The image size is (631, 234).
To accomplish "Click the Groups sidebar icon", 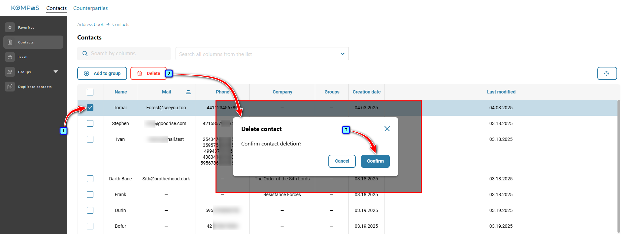I will (x=10, y=72).
